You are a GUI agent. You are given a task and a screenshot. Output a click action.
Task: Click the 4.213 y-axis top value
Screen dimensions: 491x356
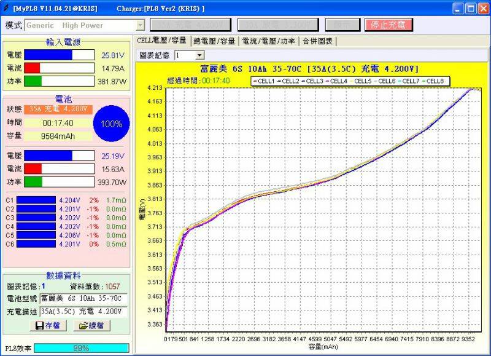(x=155, y=87)
